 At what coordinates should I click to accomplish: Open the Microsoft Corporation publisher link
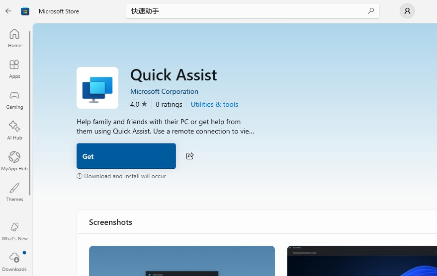pyautogui.click(x=164, y=91)
